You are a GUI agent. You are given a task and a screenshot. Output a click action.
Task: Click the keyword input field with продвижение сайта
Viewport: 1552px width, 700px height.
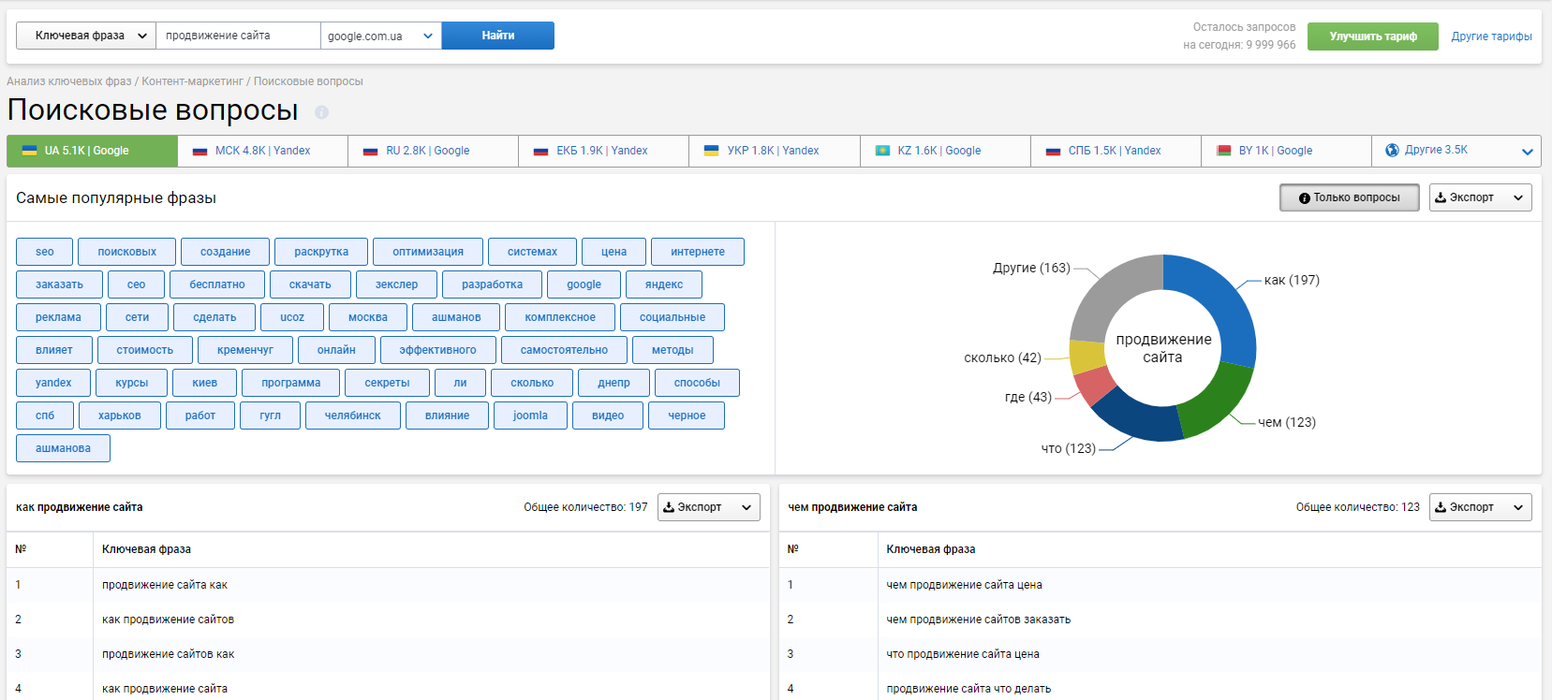tap(238, 36)
